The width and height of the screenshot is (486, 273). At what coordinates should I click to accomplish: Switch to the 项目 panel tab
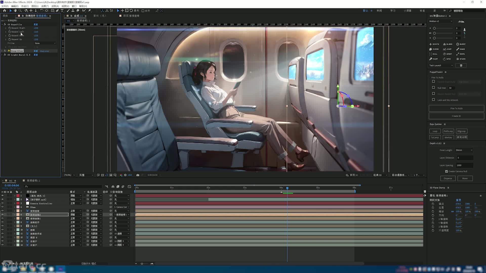pyautogui.click(x=5, y=16)
